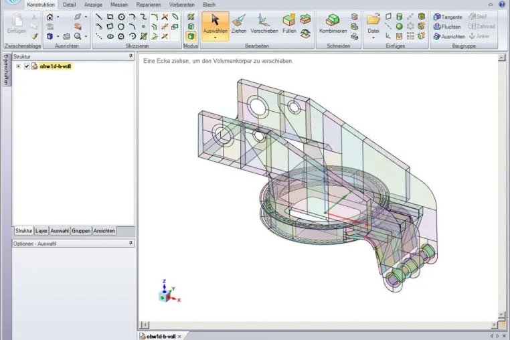The image size is (510, 340).
Task: Click the Fluchten assembly condition
Action: (x=447, y=27)
